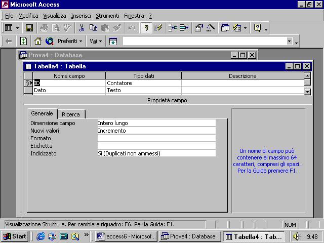Open the Vai dropdown menu
The height and width of the screenshot is (243, 324).
pyautogui.click(x=96, y=41)
